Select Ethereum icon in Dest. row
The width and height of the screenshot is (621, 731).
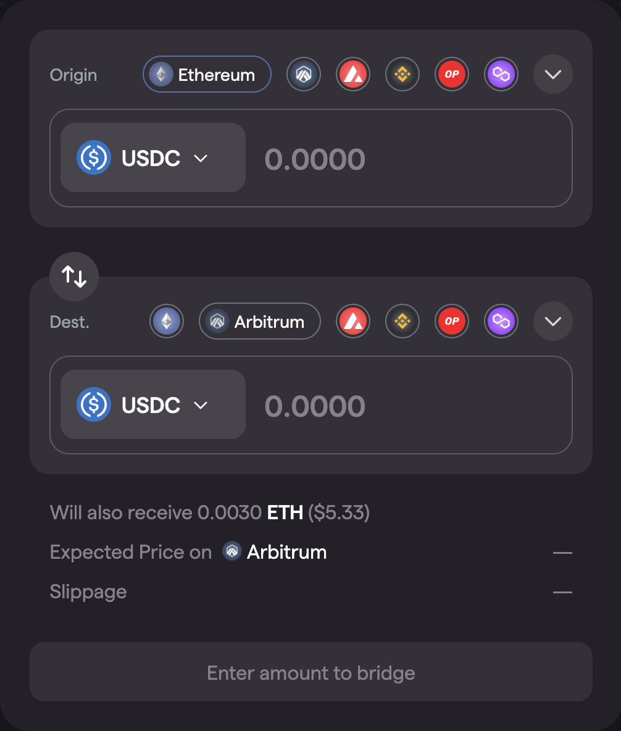pos(167,322)
